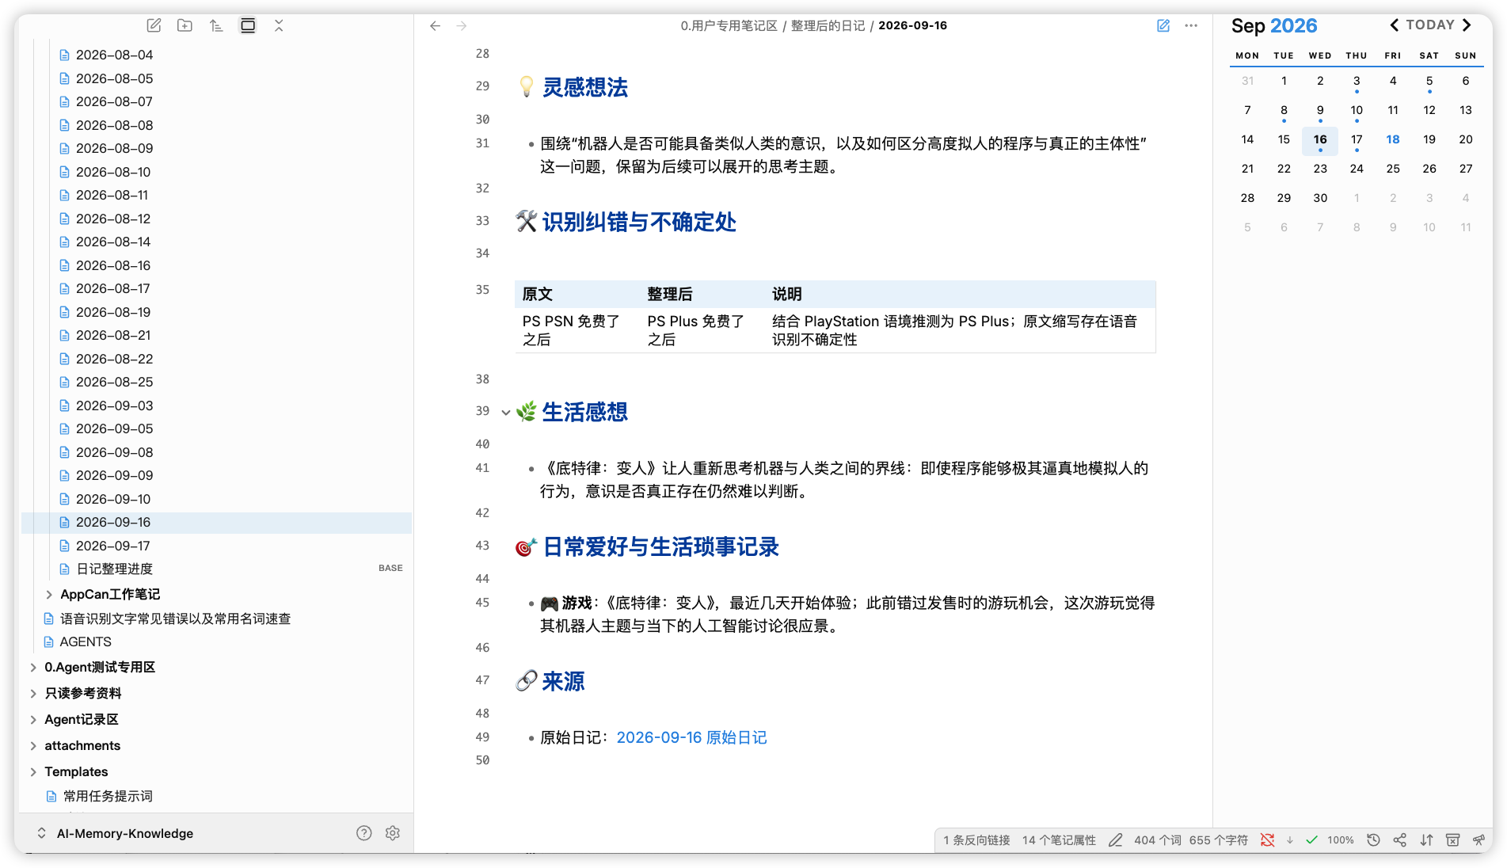Collapse the 生活感想 heading fold arrow

pos(505,412)
